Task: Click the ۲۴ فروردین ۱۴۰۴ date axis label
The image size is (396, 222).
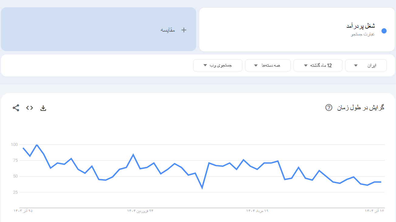Action: click(x=140, y=210)
